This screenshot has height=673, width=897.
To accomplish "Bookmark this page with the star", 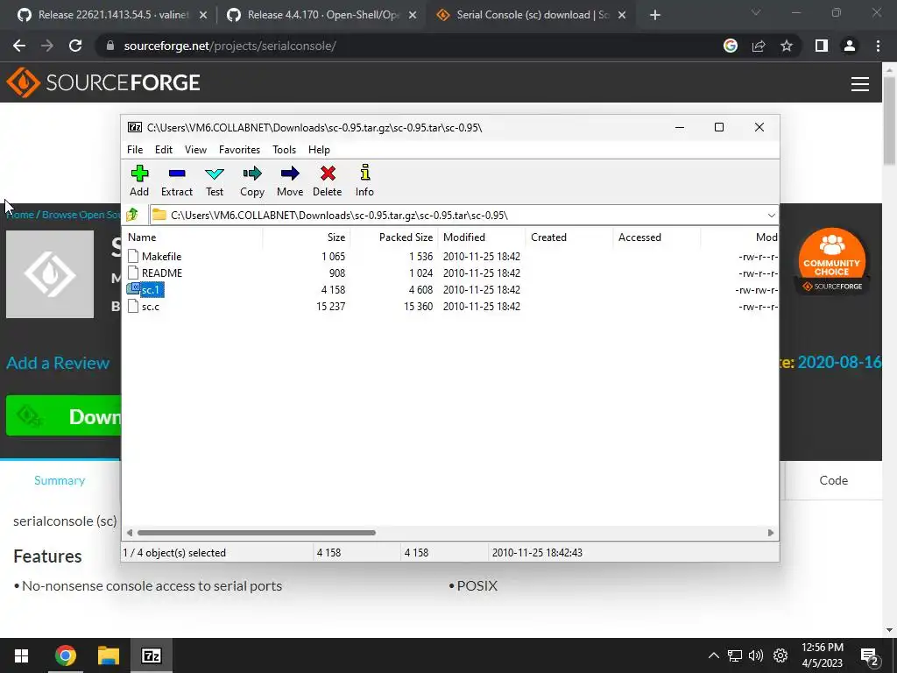I will pos(787,46).
